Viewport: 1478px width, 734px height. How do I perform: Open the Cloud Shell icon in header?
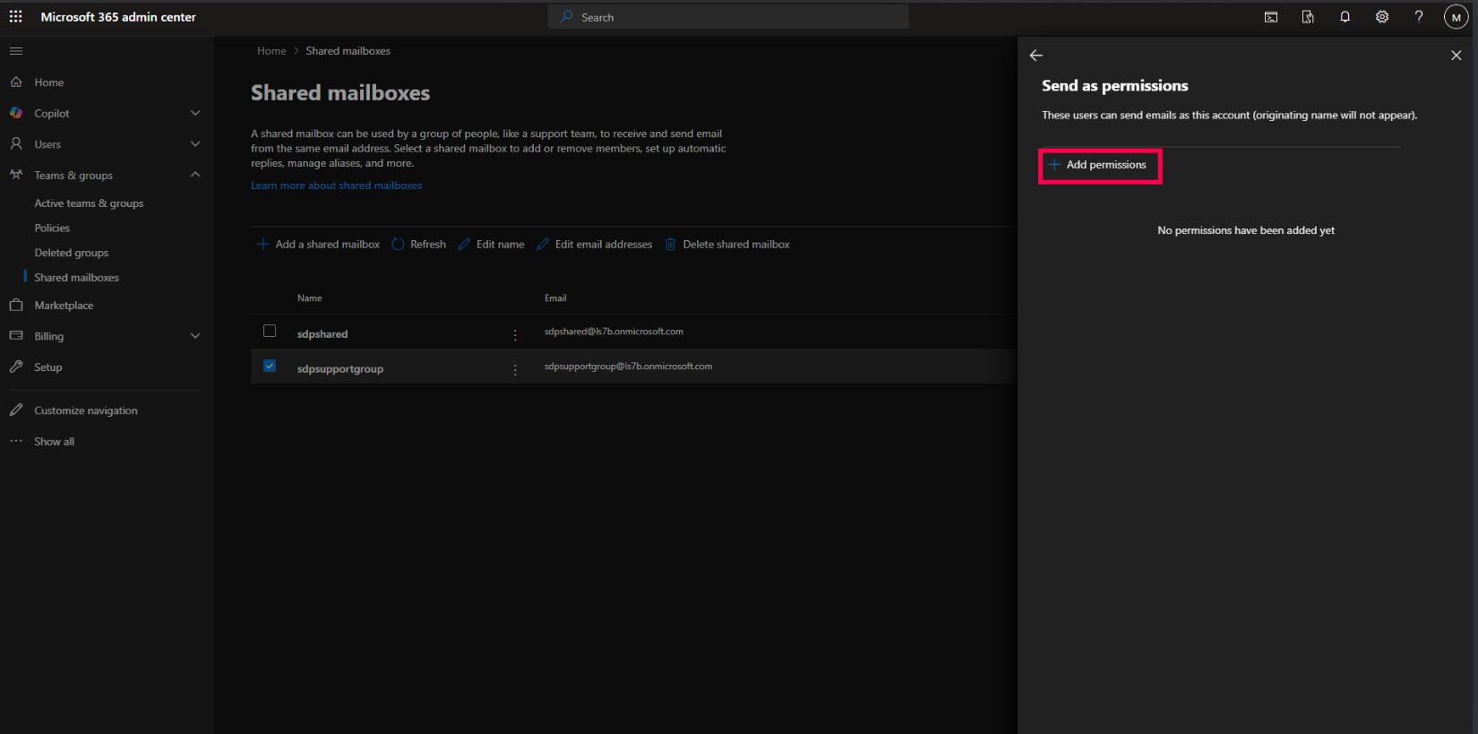point(1270,17)
